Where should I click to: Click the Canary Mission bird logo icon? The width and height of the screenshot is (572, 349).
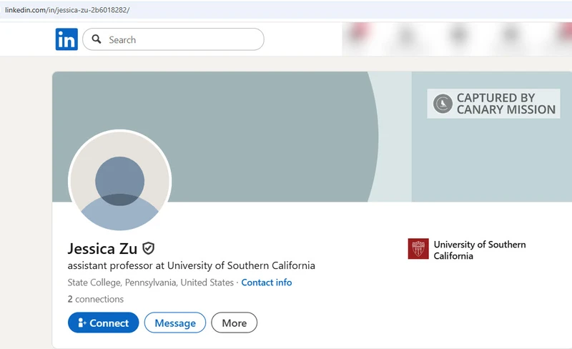(443, 104)
